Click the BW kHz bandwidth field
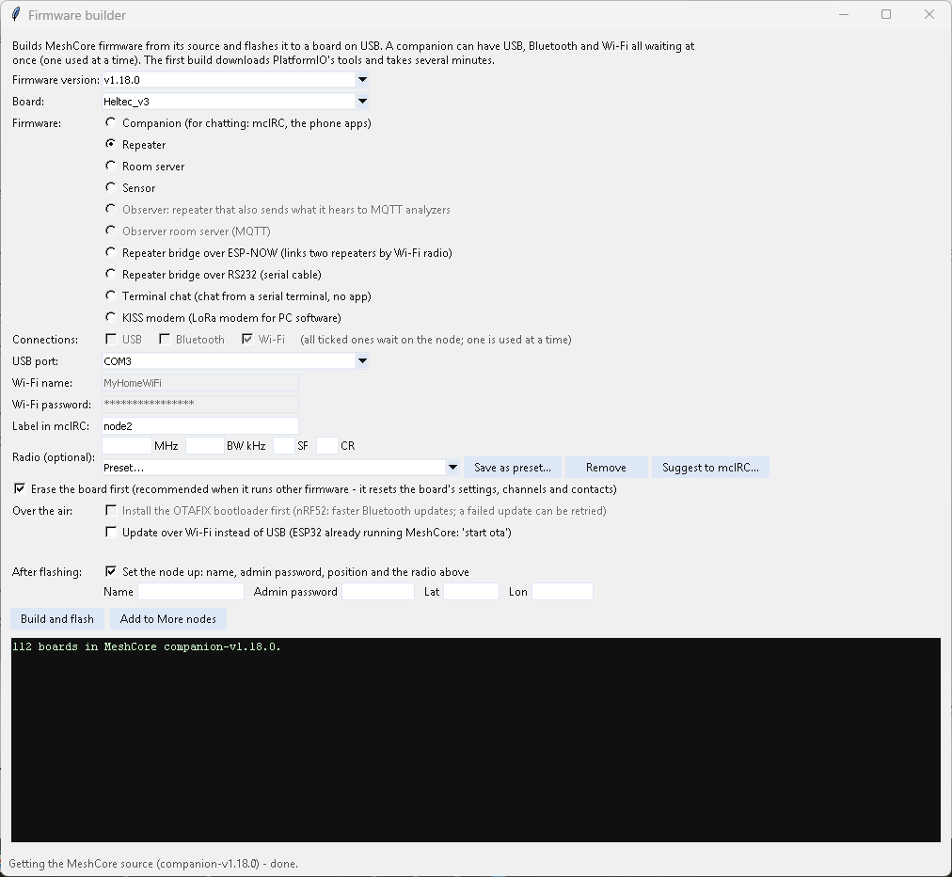 coord(205,446)
